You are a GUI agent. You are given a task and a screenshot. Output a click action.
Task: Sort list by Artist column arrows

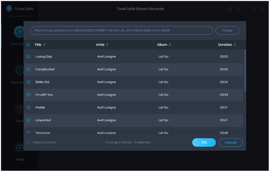(107, 45)
